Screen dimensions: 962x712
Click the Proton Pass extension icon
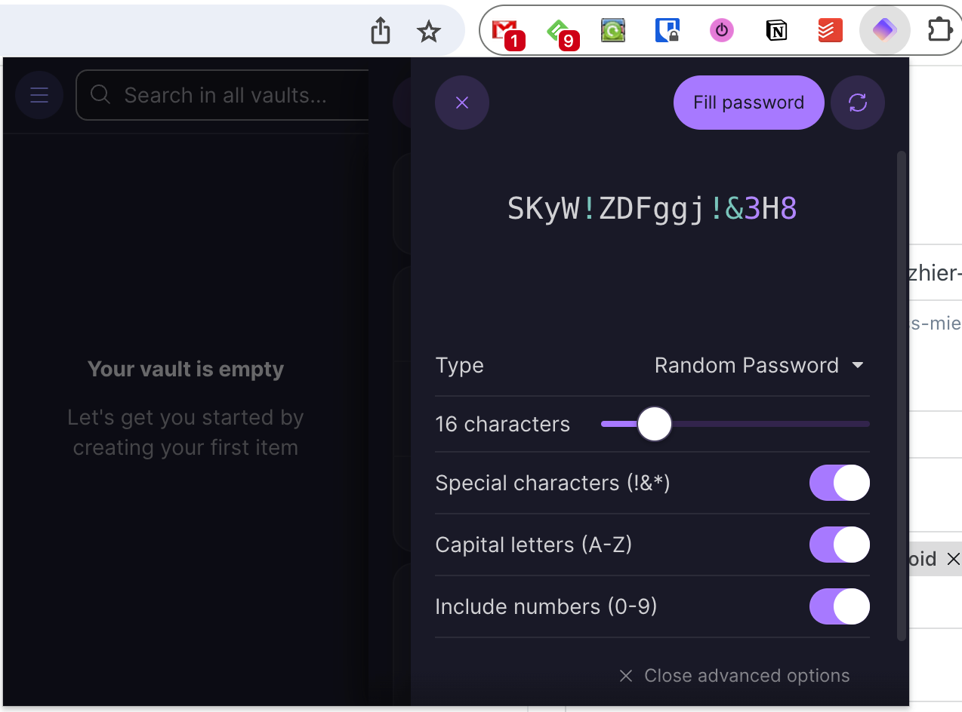[x=884, y=30]
